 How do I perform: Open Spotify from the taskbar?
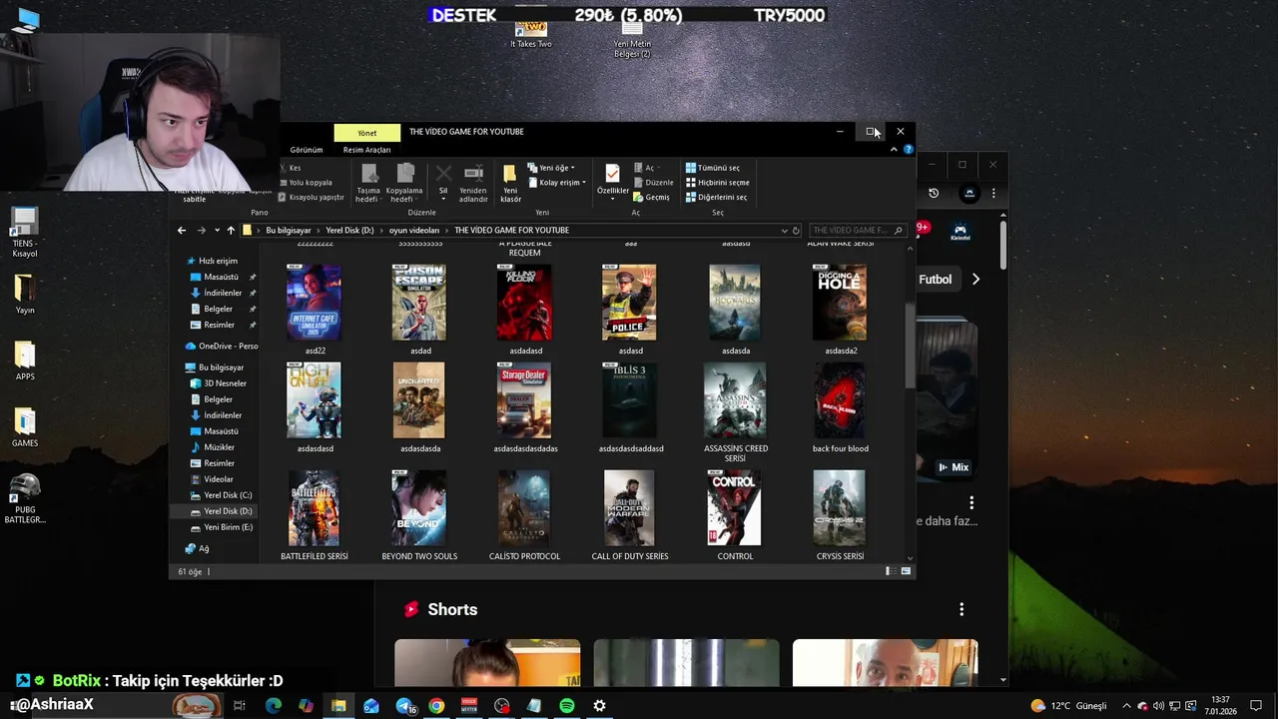567,706
